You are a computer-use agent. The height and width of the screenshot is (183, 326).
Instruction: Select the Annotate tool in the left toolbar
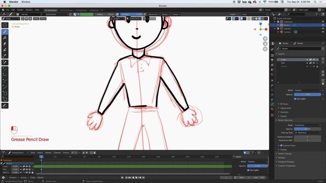5,106
